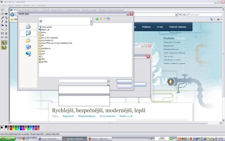Viewport: 225px width, 141px height.
Task: Select the Airbrush tool
Action: pos(2,25)
